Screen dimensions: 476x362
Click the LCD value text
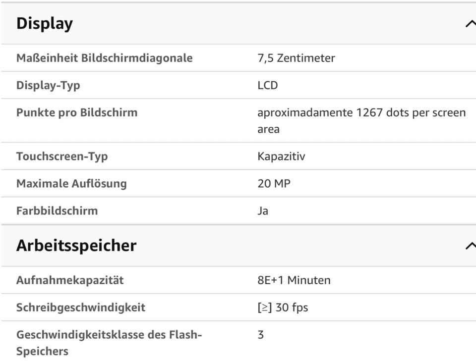point(267,86)
